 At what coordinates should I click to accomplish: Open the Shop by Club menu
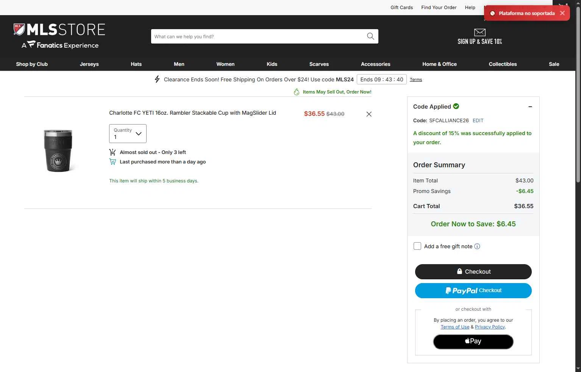point(32,64)
